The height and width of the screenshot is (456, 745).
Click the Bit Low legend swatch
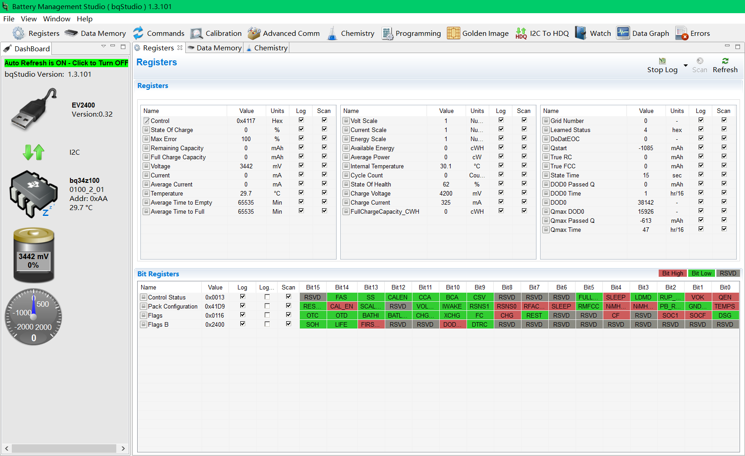click(x=701, y=273)
